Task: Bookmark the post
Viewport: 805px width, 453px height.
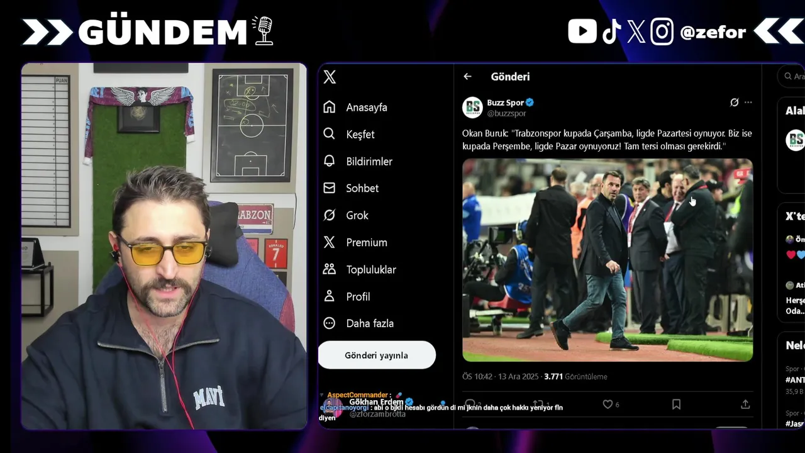Action: pos(676,405)
